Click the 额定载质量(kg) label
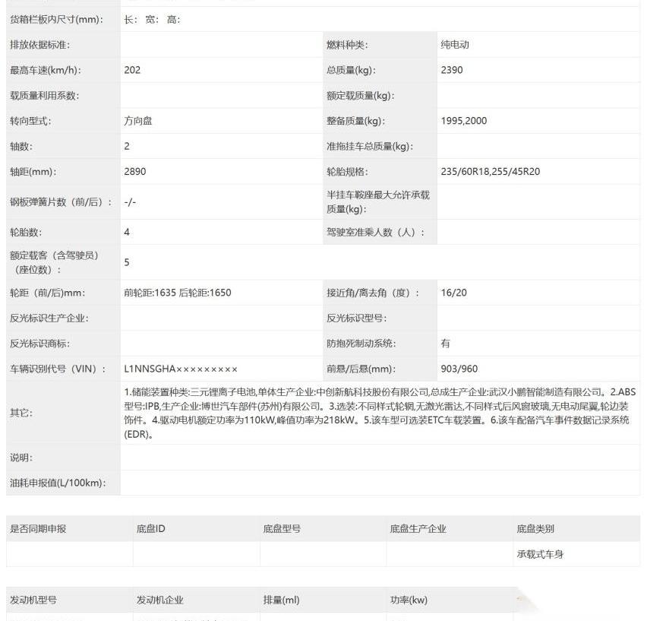This screenshot has width=647, height=621. tap(360, 95)
